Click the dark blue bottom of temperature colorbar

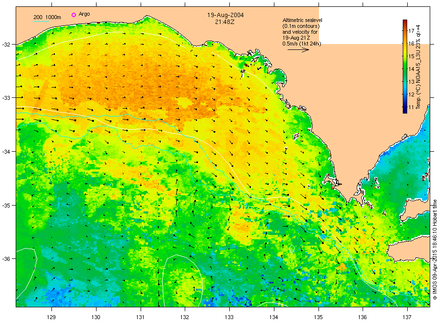click(405, 111)
